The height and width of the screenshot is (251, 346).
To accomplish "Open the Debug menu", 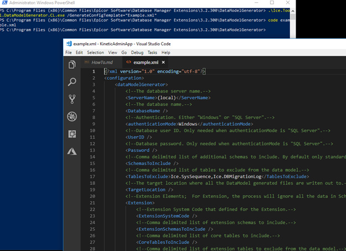I will coord(138,53).
